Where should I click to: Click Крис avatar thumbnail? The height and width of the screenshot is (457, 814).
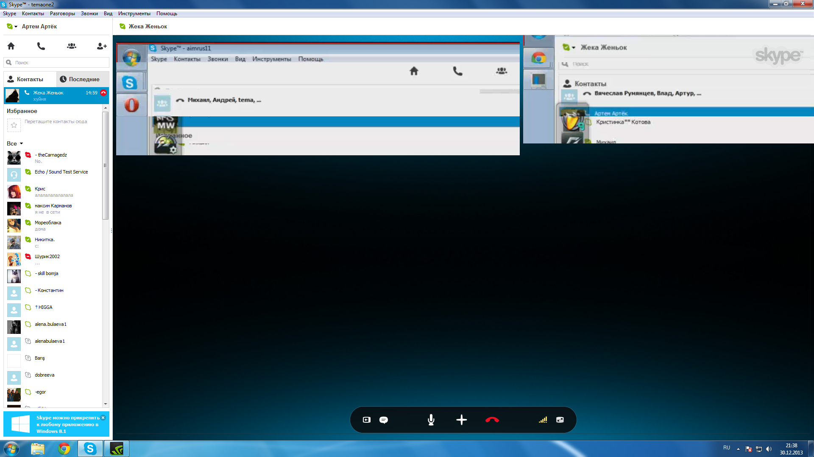[14, 192]
